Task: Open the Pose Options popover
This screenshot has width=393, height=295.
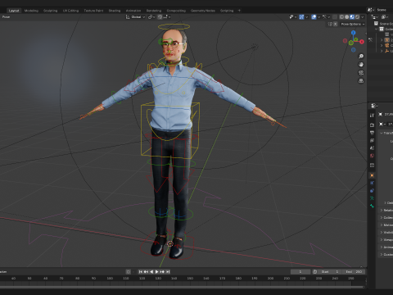Action: [352, 25]
